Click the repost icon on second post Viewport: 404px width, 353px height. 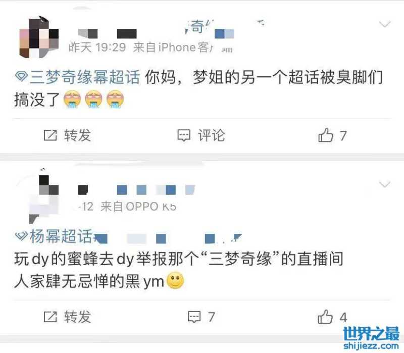click(50, 317)
